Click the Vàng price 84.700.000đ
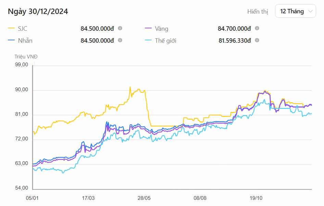 (234, 29)
